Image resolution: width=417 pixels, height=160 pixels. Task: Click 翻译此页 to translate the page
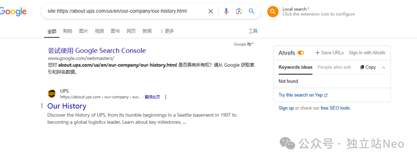(153, 97)
